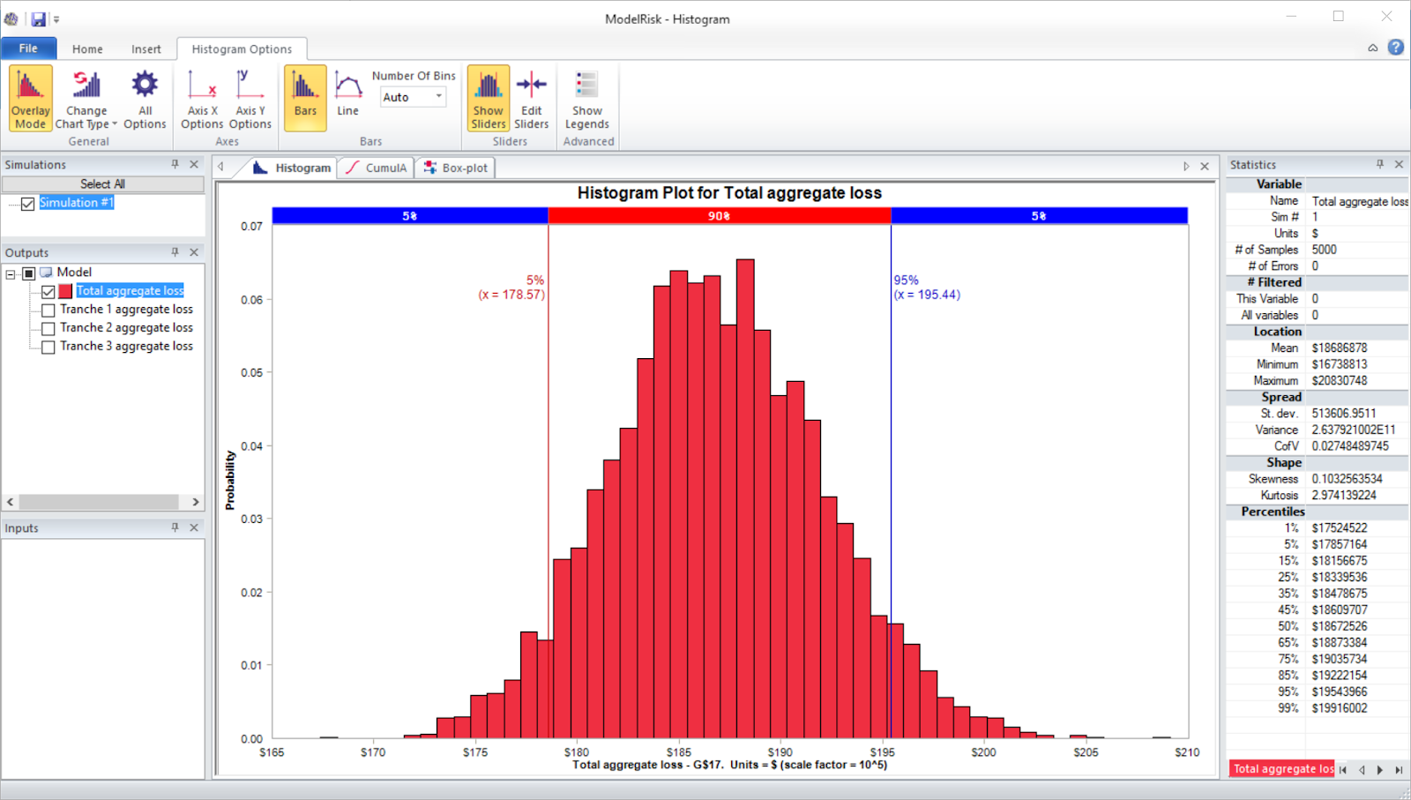Enable Tranche 1 aggregate loss output

point(48,310)
